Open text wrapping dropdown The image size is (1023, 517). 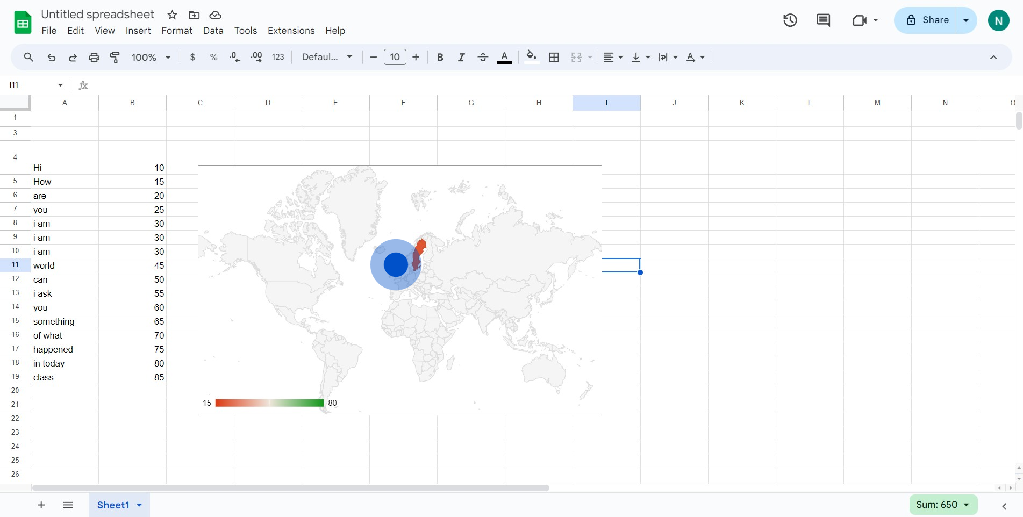click(x=668, y=58)
